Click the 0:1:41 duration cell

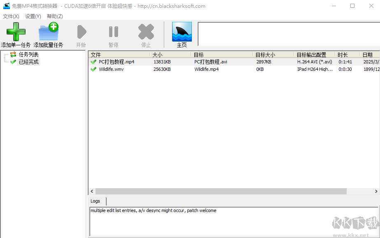[345, 62]
